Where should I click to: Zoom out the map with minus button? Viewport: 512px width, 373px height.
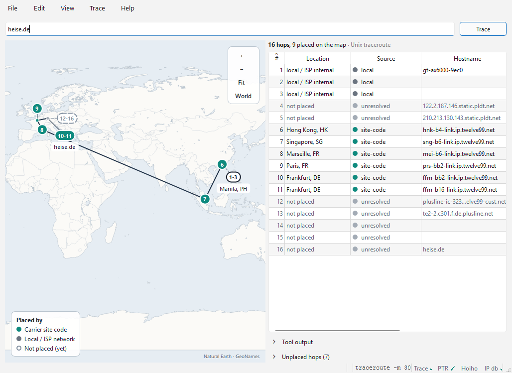[242, 69]
